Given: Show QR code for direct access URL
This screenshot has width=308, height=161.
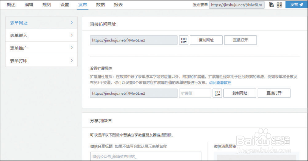Looking at the screenshot, I should [184, 40].
